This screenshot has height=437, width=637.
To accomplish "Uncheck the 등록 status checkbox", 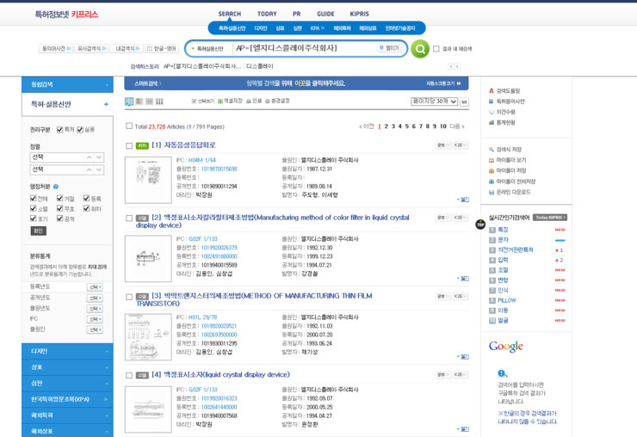I will click(x=86, y=198).
